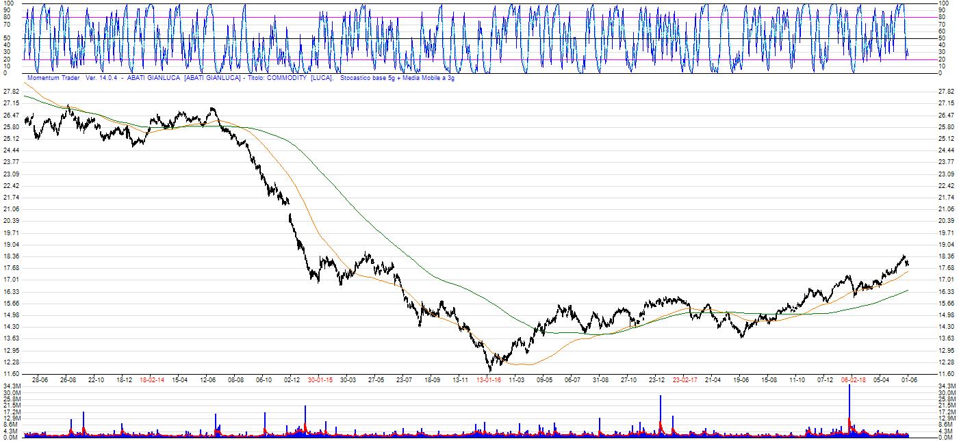Click 18.36 on the right price axis
This screenshot has width=959, height=441.
coord(947,256)
